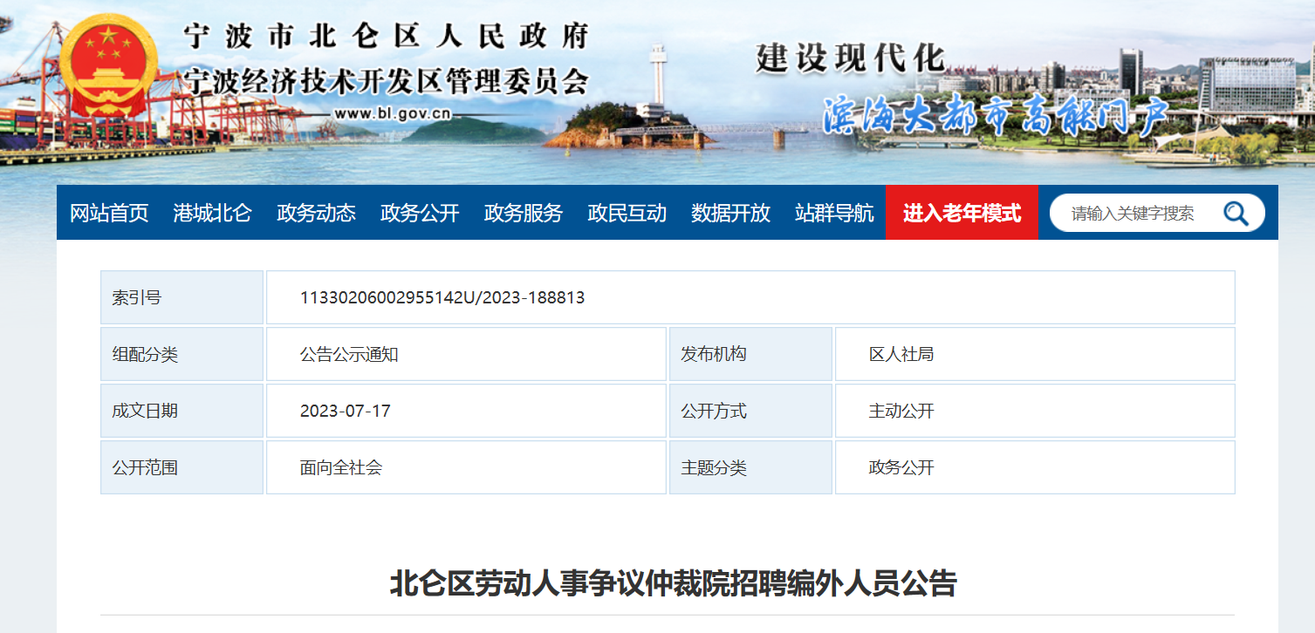
Task: Open 政务公开 in the blue navigation bar
Action: pos(420,213)
